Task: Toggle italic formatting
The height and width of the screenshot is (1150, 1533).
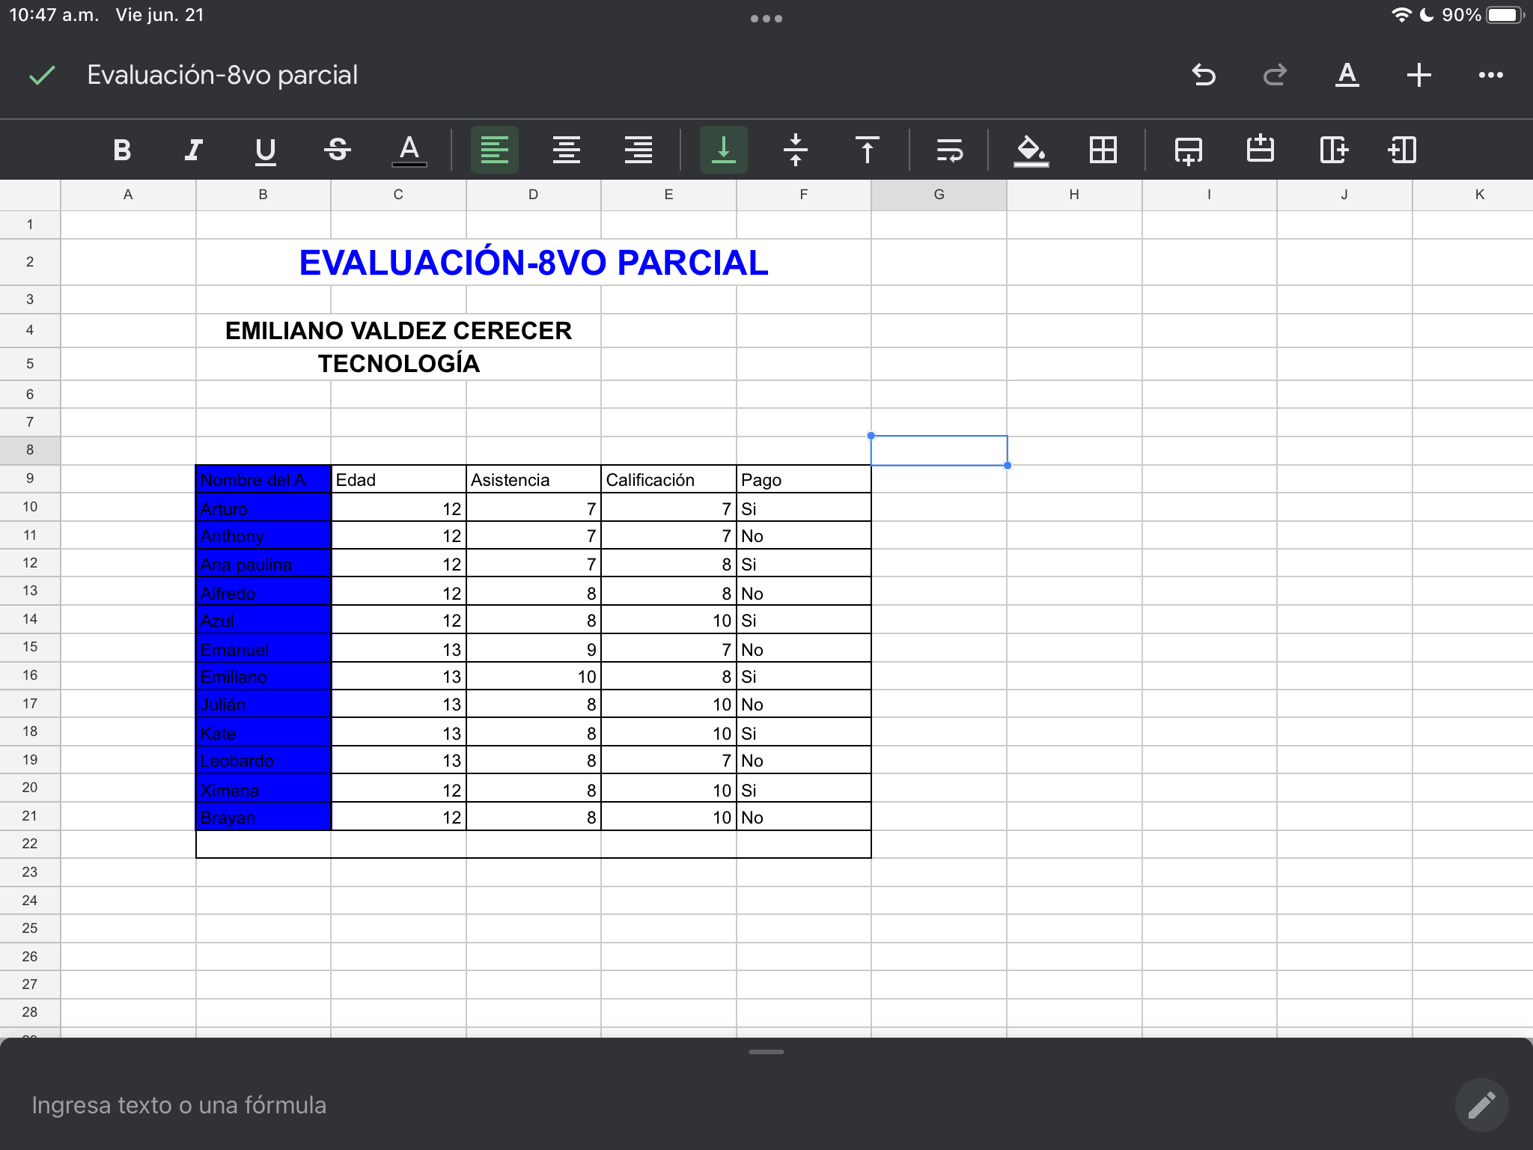Action: 194,150
